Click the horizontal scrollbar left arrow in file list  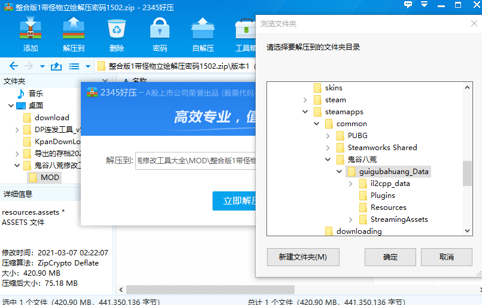click(121, 289)
